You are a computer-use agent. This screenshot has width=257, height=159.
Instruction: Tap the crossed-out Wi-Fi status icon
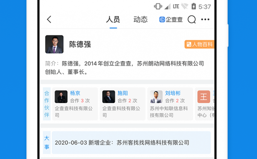pyautogui.click(x=185, y=7)
